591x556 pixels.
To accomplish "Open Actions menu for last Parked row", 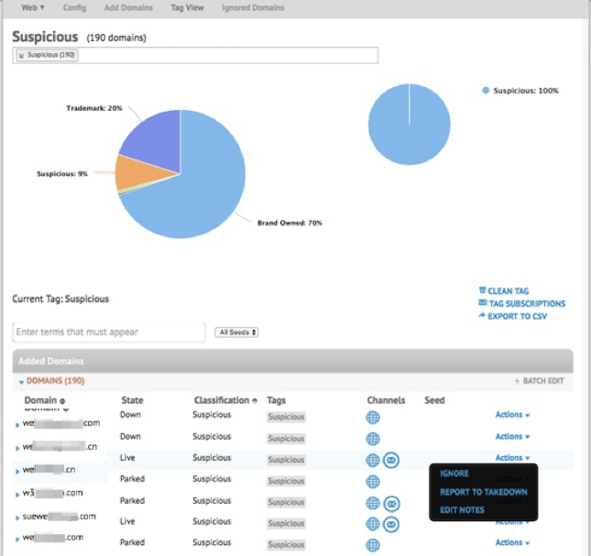I will click(512, 542).
